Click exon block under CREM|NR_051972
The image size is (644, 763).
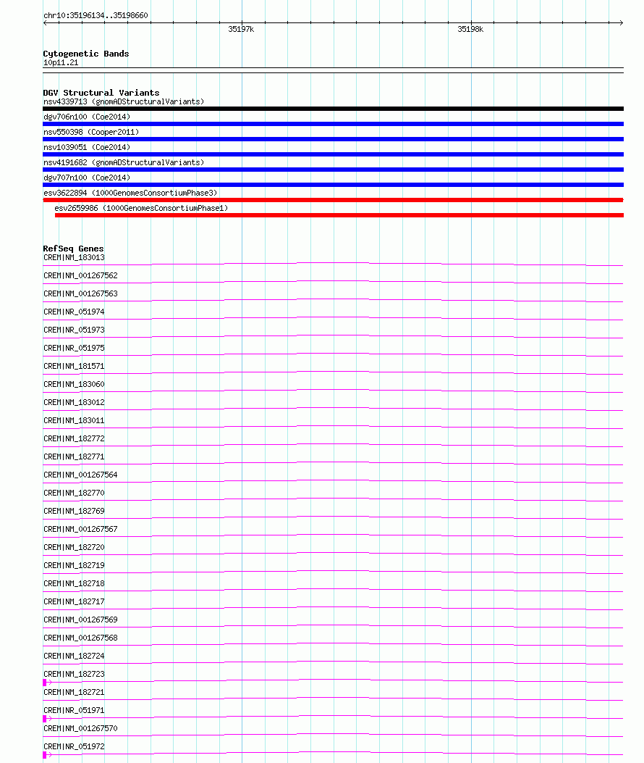tap(45, 755)
